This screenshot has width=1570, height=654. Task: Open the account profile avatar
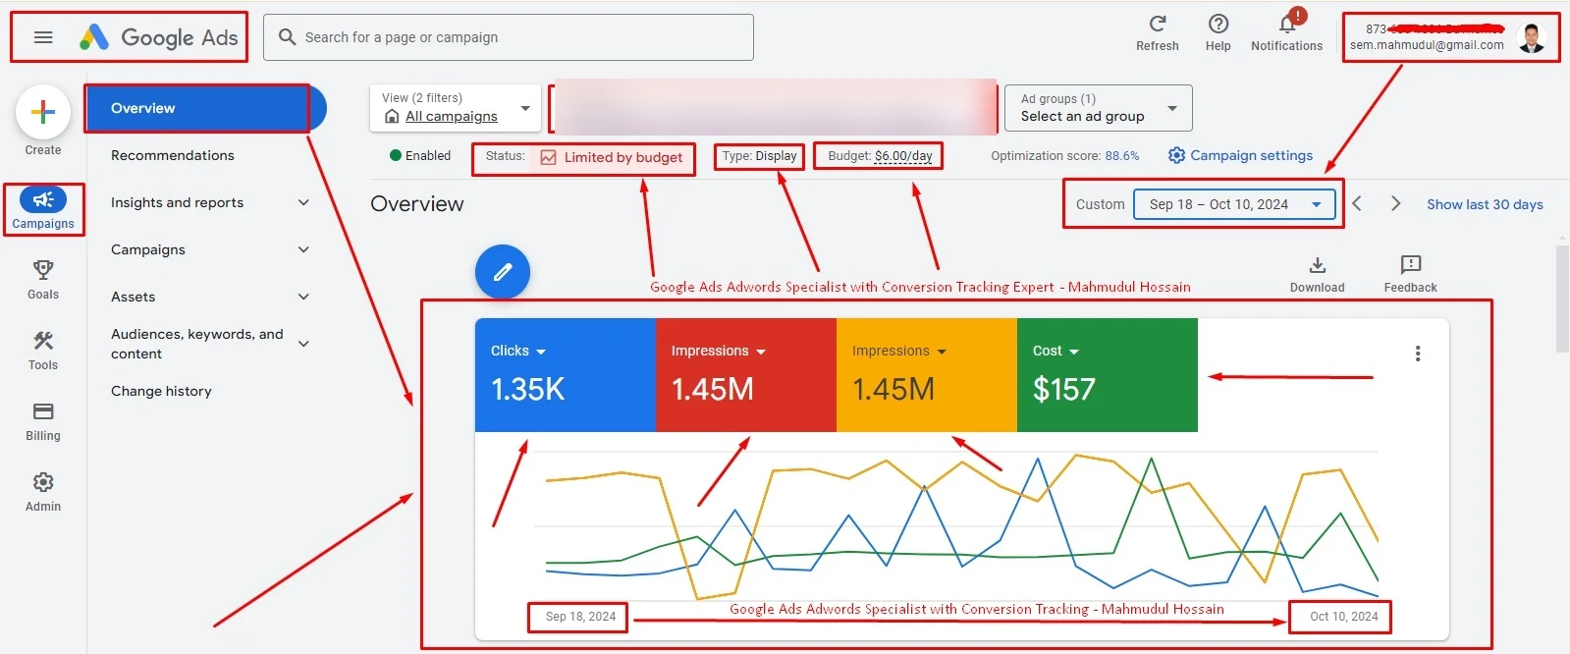(1531, 37)
